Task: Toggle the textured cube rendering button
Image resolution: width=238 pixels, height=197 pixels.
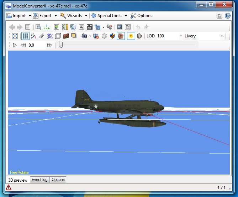Action: [121, 36]
